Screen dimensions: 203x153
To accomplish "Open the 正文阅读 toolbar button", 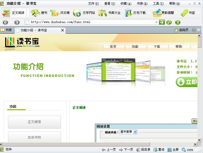I will 14,13.
